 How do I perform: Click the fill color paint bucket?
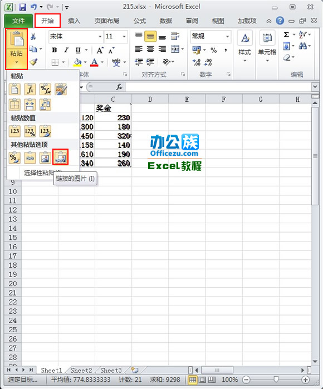(78, 62)
